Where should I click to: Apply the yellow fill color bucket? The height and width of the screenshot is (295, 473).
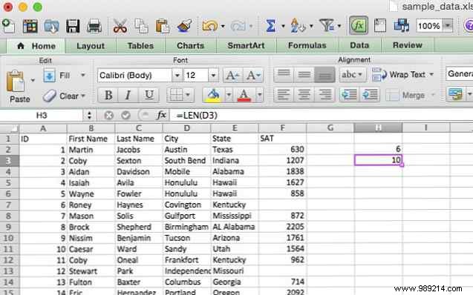213,96
